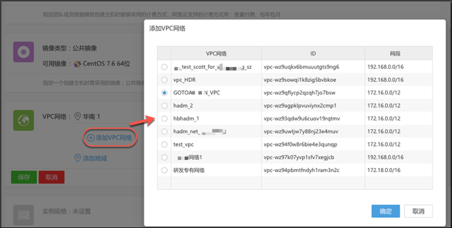Click ID vpc-wz9uwtjw7y88nj23e4muv
The width and height of the screenshot is (452, 228).
coord(301,131)
